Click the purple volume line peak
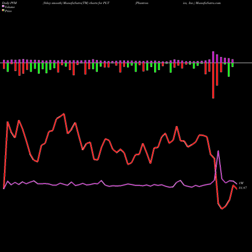The image size is (252, 252). click(218, 151)
